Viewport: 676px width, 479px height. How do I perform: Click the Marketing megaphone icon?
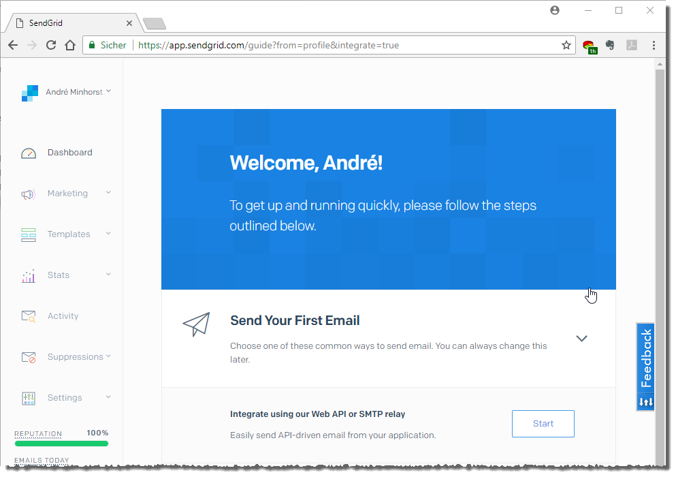coord(28,194)
